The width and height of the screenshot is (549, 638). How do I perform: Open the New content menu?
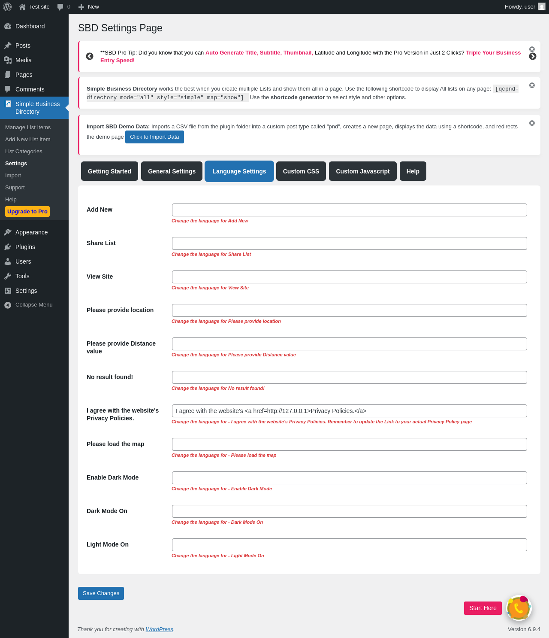pos(89,7)
